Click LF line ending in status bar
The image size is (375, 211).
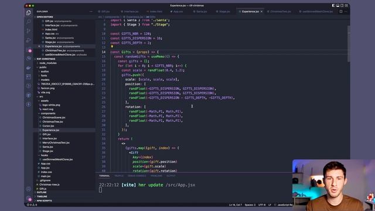click(x=270, y=205)
